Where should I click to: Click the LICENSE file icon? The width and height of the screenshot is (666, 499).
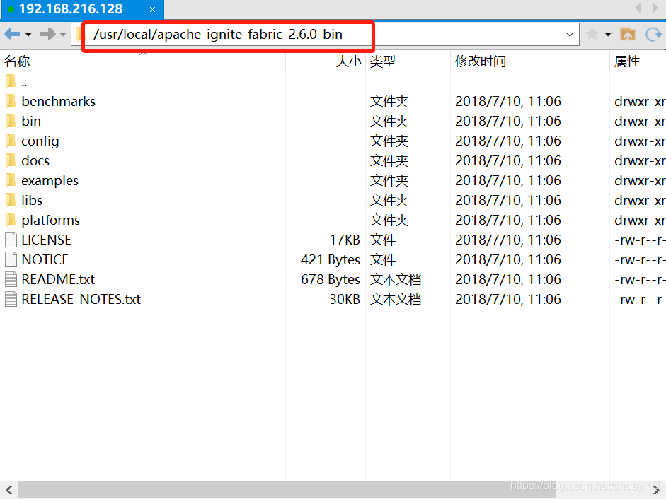pyautogui.click(x=11, y=240)
